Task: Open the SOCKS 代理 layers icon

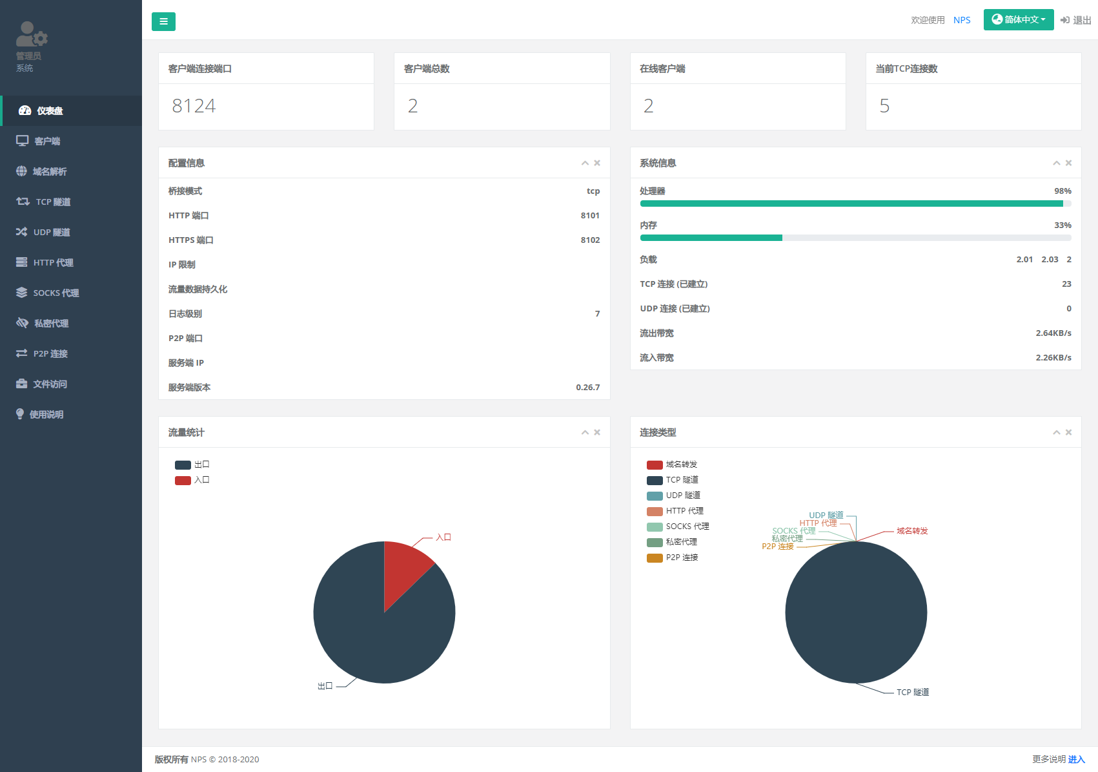Action: click(x=21, y=293)
